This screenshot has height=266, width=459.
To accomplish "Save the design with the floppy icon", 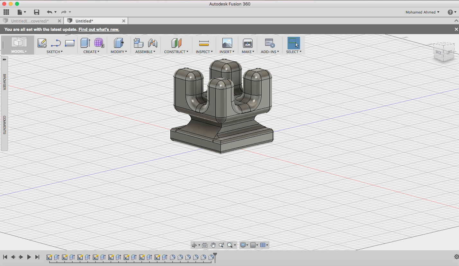I will tap(37, 12).
